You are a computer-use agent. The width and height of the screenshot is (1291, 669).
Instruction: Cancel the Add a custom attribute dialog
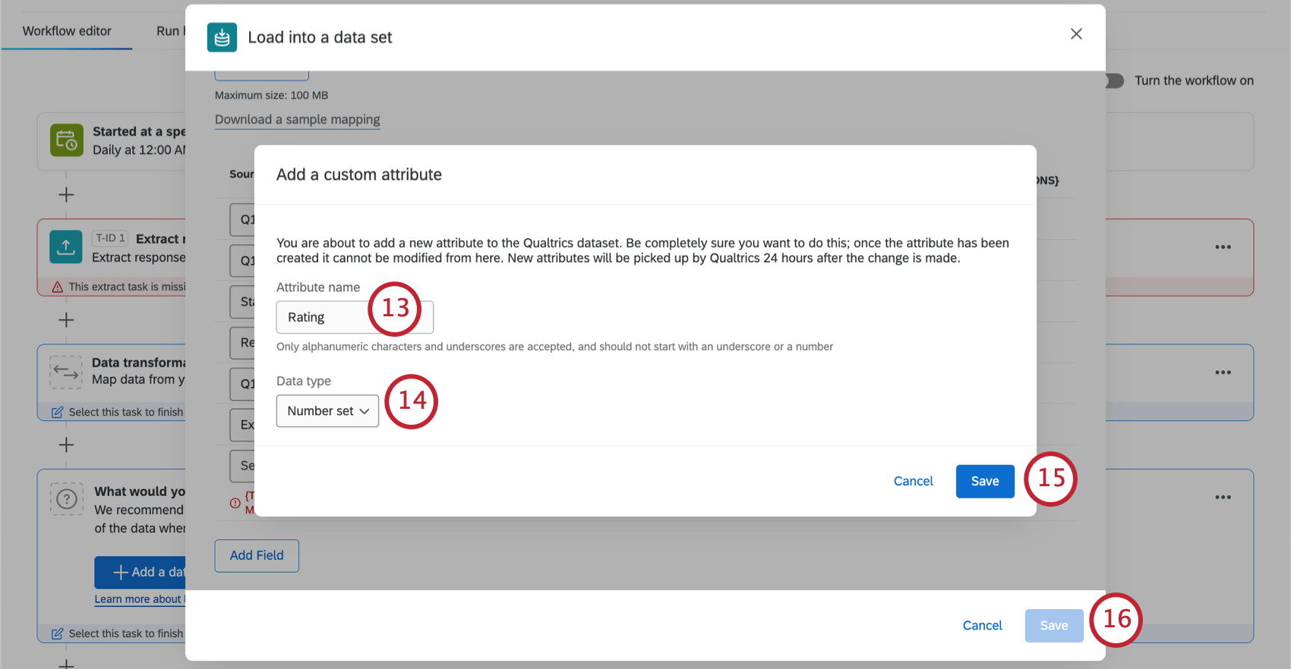913,481
